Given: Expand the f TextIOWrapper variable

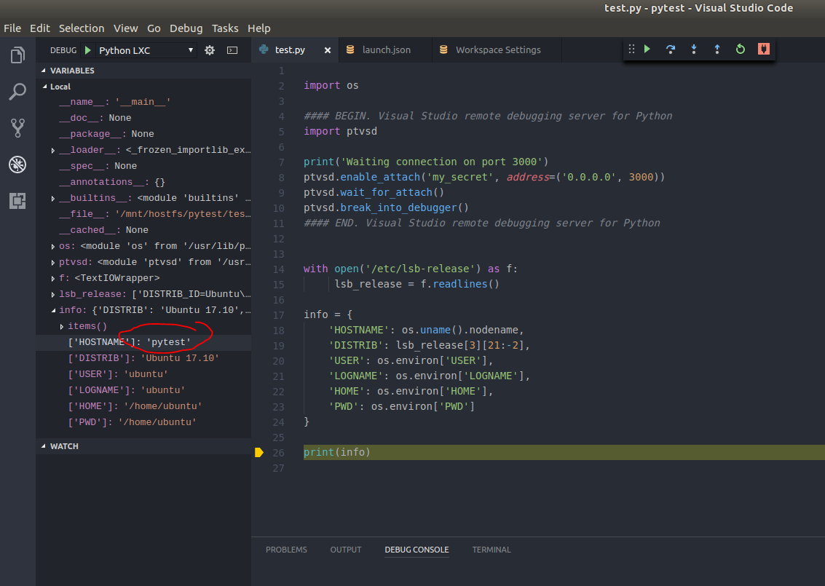Looking at the screenshot, I should click(x=53, y=278).
